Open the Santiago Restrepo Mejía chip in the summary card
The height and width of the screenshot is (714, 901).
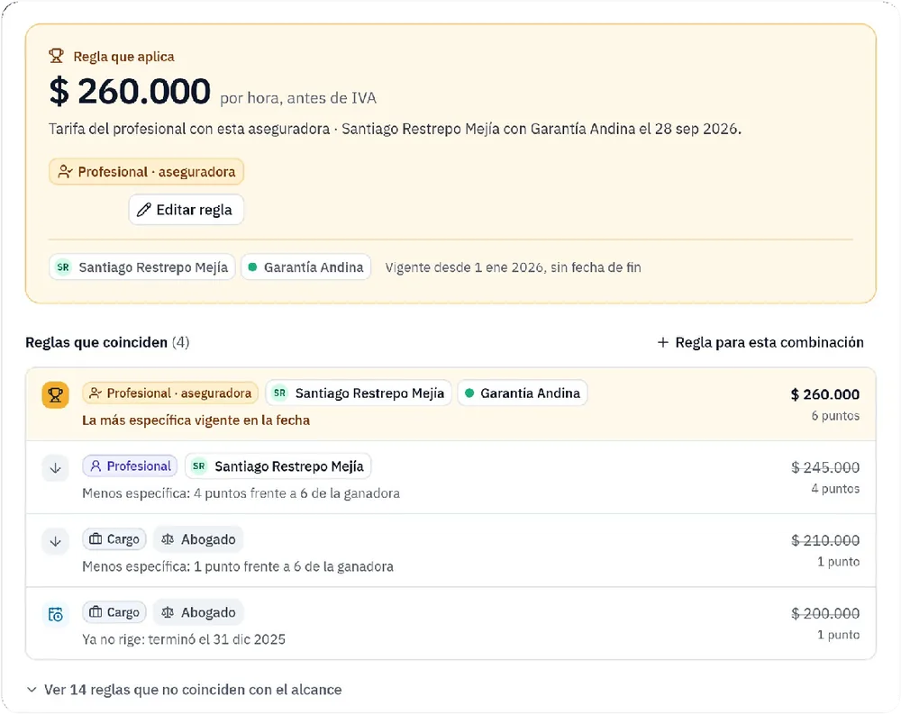pyautogui.click(x=142, y=267)
